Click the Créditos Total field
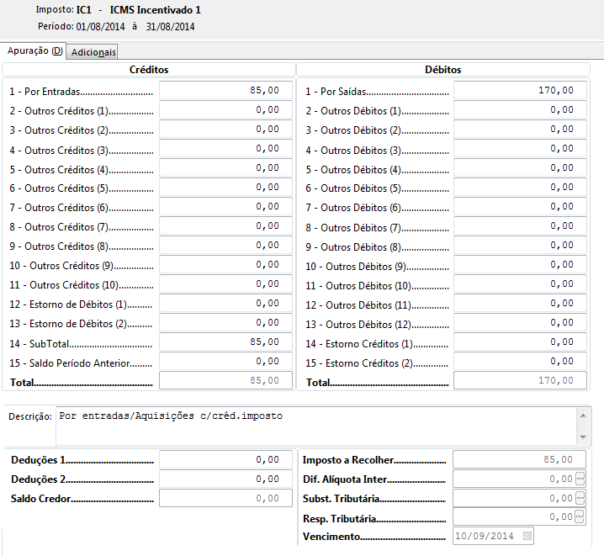 (x=225, y=380)
